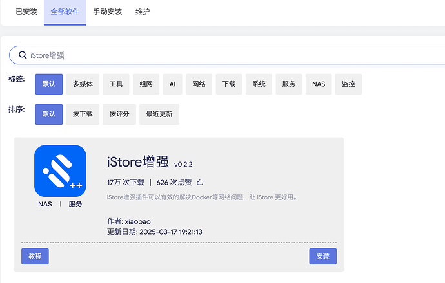Image resolution: width=445 pixels, height=283 pixels.
Task: Switch to the 已安装 tab
Action: [x=26, y=12]
